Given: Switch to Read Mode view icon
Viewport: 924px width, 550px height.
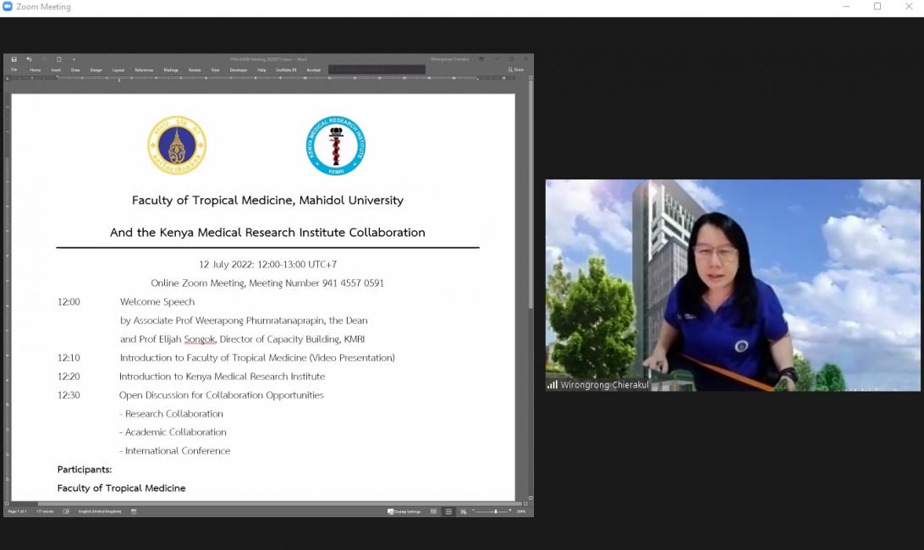Looking at the screenshot, I should click(434, 511).
